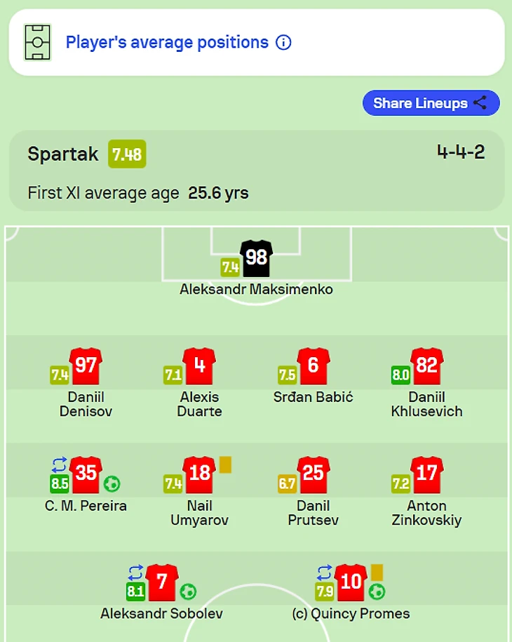Click the football pitch icon
Viewport: 512px width, 642px height.
(x=37, y=43)
